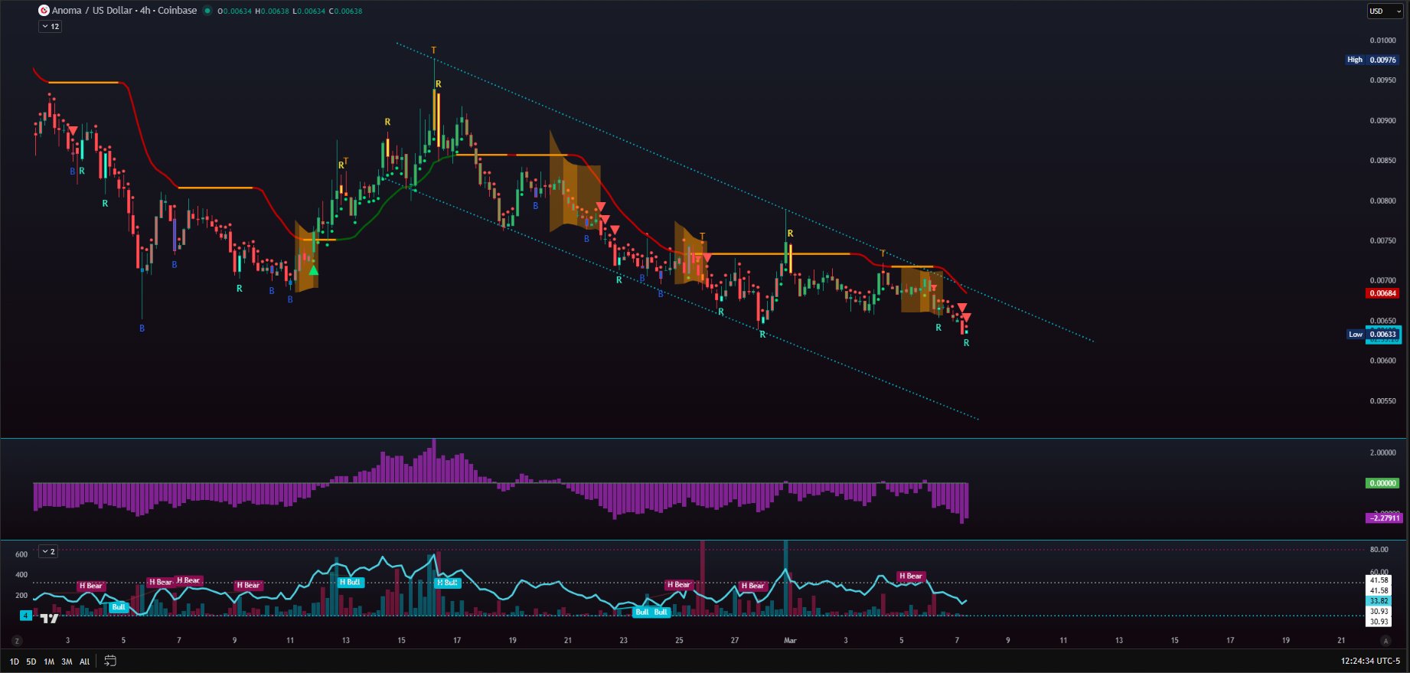Click the 12:24:34 UTC-5 timezone clock
This screenshot has width=1410, height=673.
1371,661
